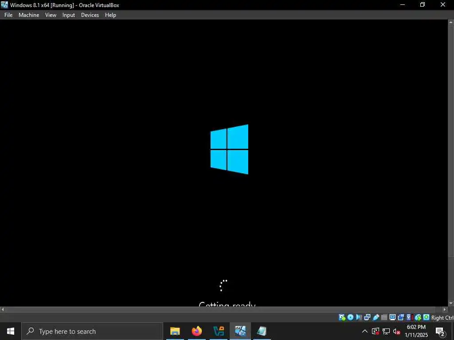Click the Right Ctrl host key label
Screen dimensions: 454x340
[x=442, y=318]
